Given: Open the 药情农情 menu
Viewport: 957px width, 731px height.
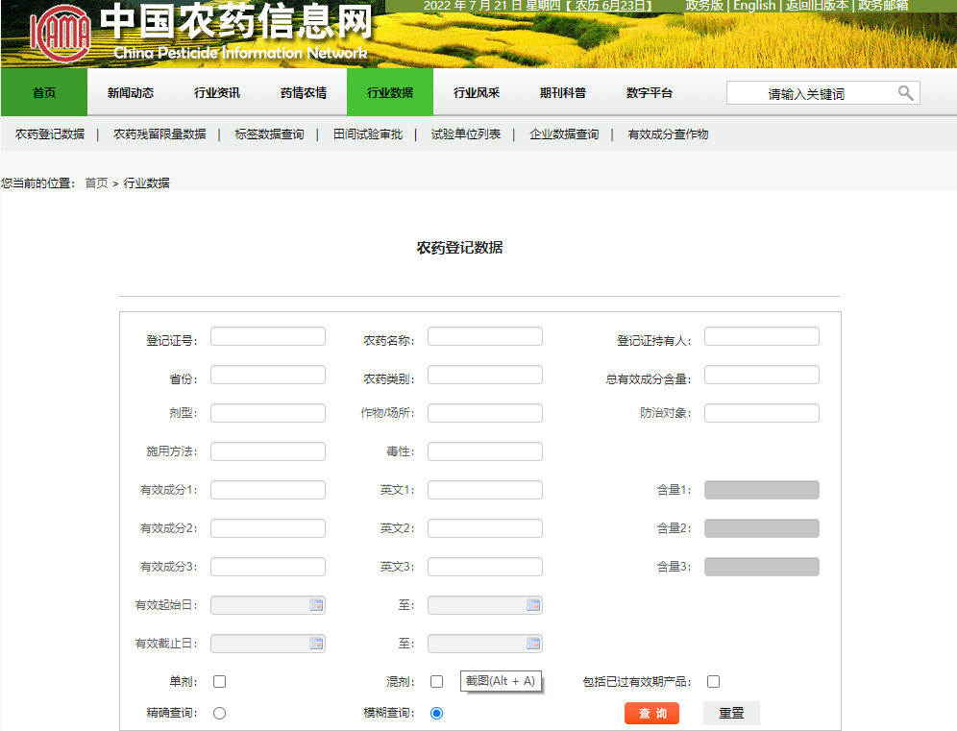Looking at the screenshot, I should [x=303, y=92].
